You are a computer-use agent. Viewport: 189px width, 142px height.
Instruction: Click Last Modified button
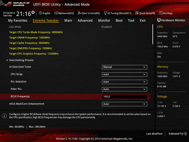tap(154, 134)
